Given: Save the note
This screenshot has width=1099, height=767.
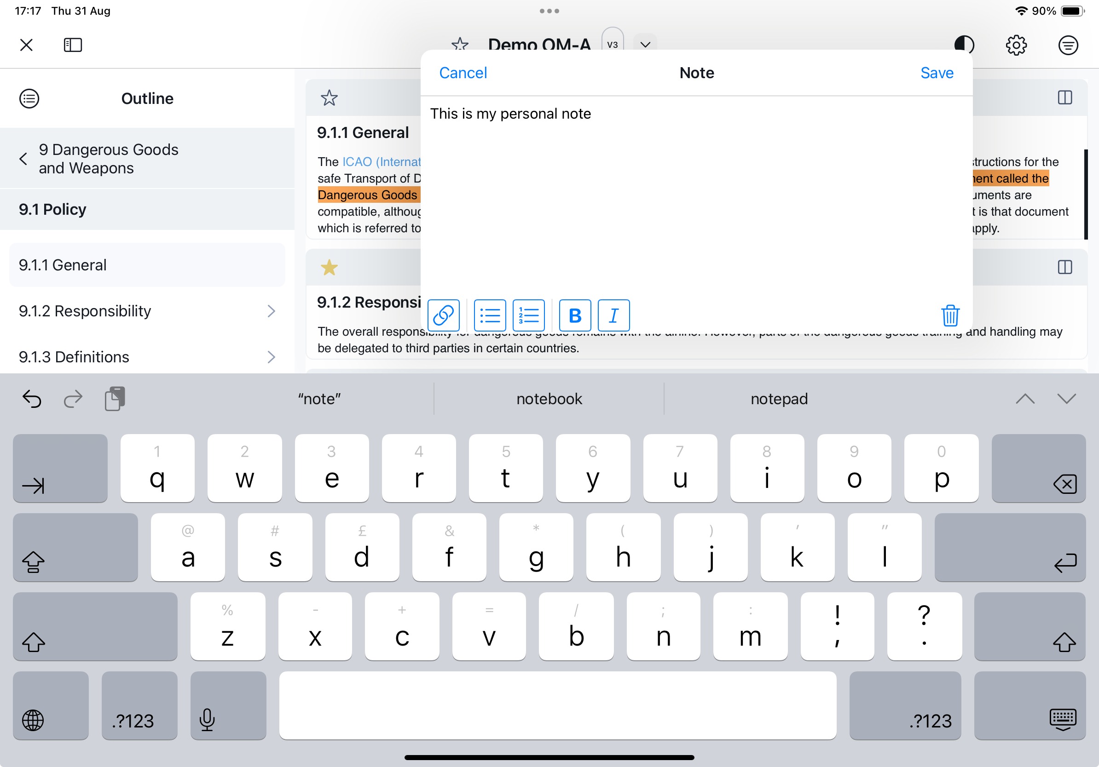Looking at the screenshot, I should coord(936,73).
